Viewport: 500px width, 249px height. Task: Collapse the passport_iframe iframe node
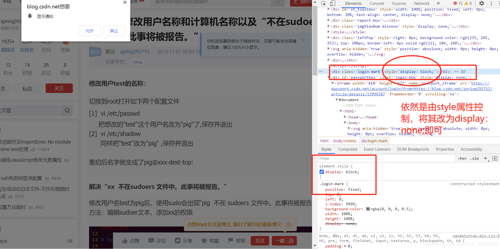332,83
